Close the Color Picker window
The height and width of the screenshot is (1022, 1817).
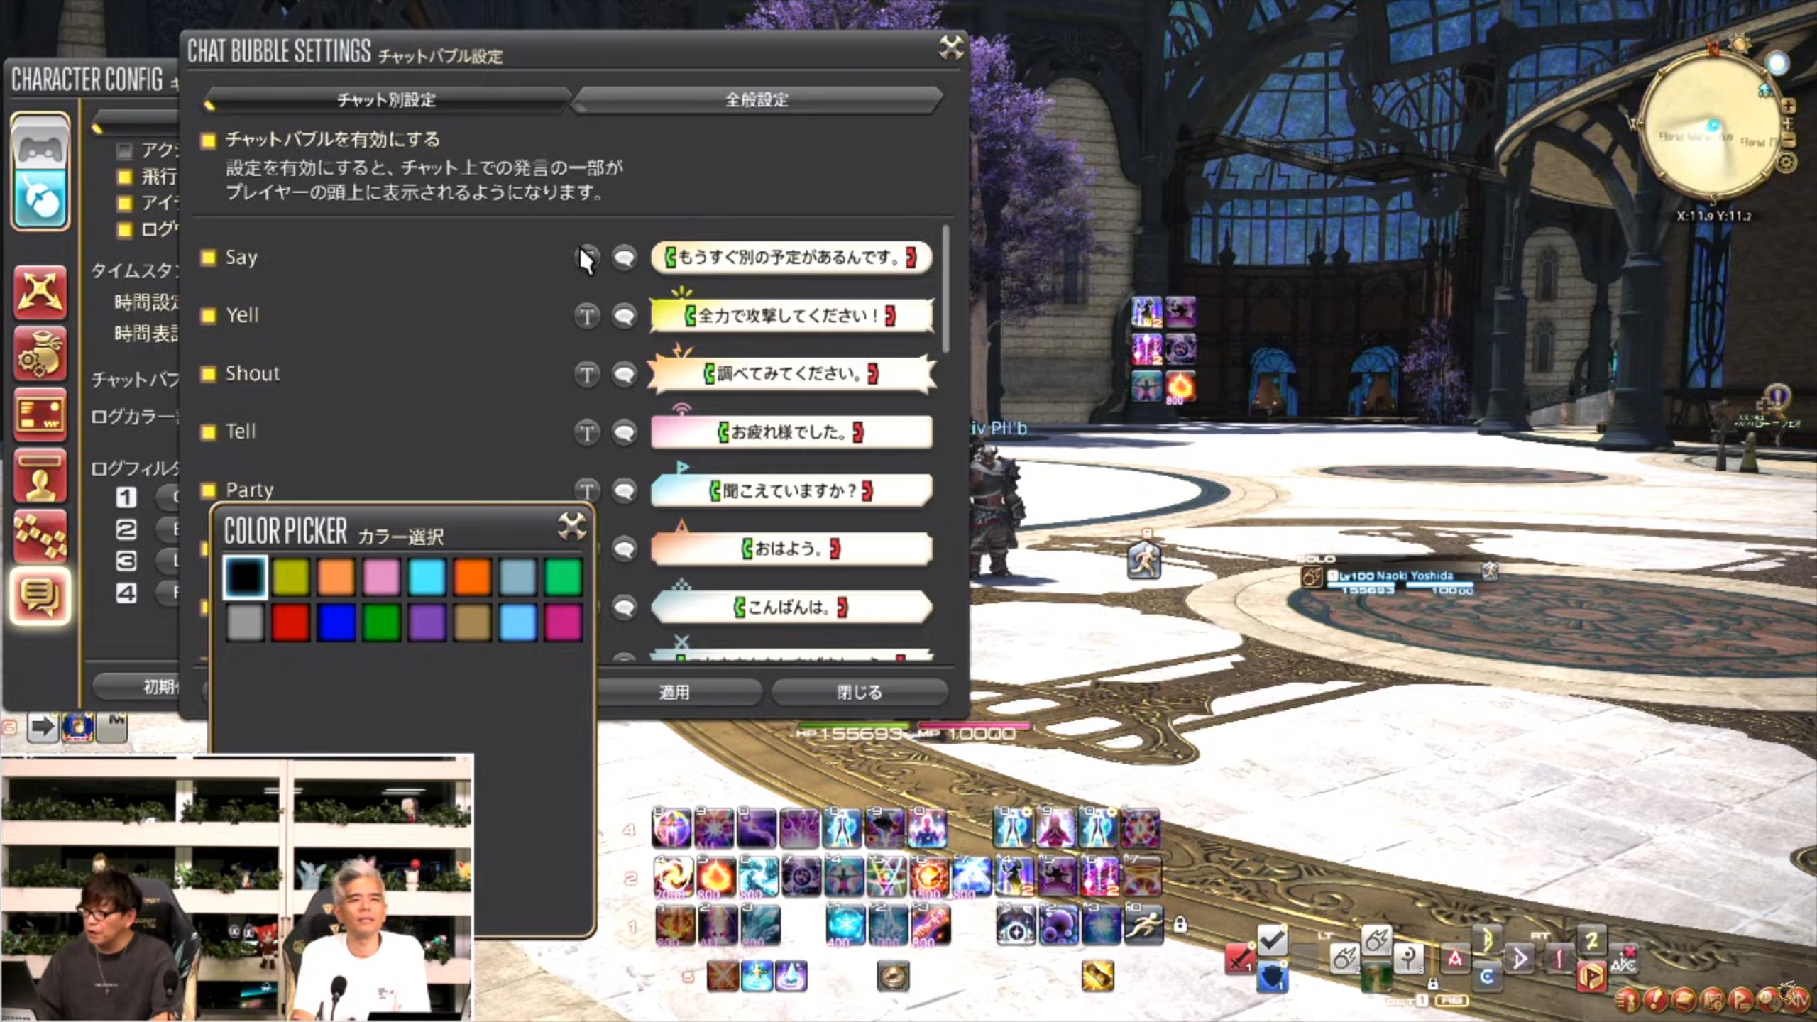(571, 527)
